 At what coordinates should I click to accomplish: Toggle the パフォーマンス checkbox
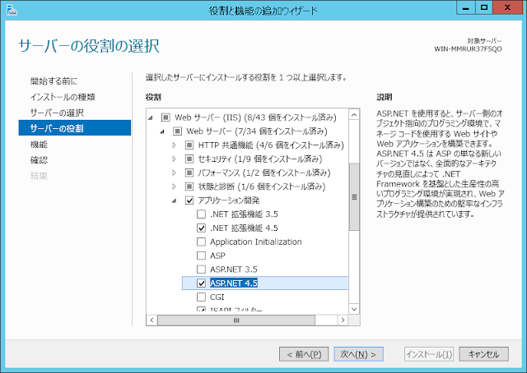tap(189, 173)
